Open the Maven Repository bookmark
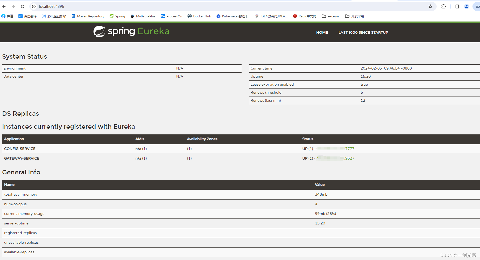 pos(88,16)
